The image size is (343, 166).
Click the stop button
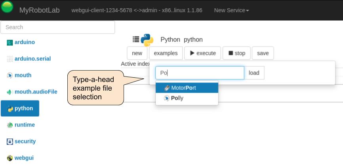tap(236, 53)
